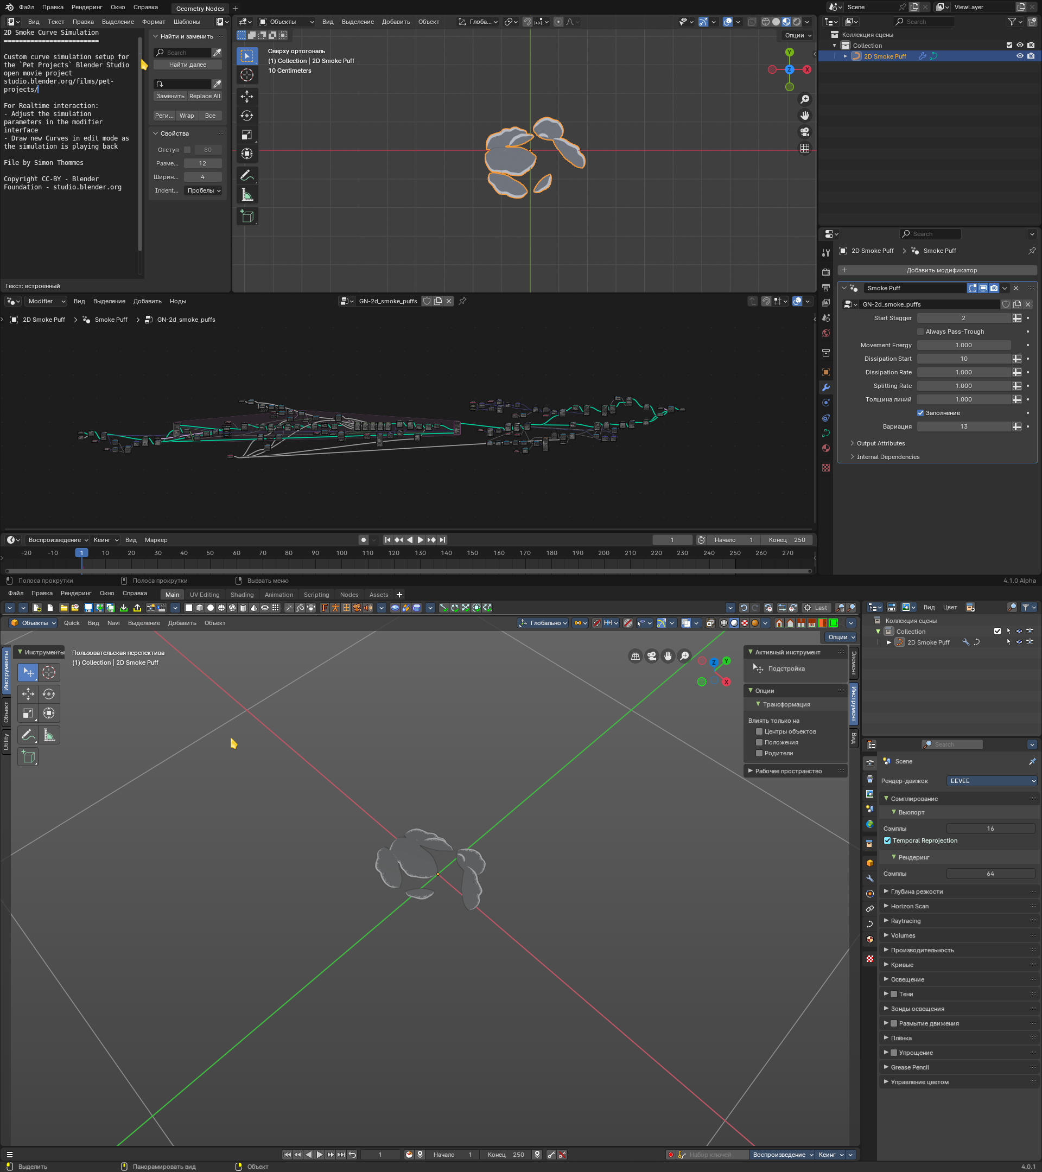Select the 3D Cursor tool in top viewport
Viewport: 1042px width, 1172px height.
pos(246,75)
